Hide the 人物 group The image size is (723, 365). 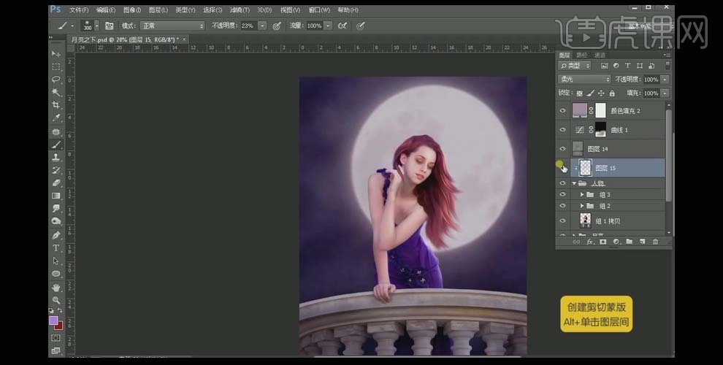[562, 183]
